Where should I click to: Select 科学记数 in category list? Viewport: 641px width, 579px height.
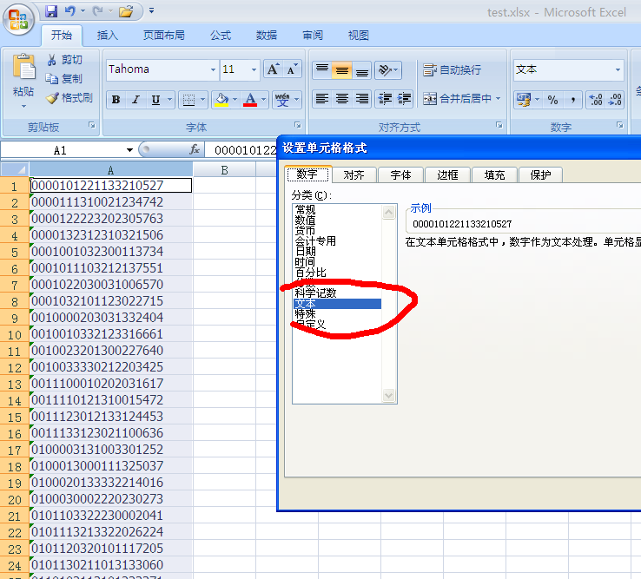click(x=315, y=293)
